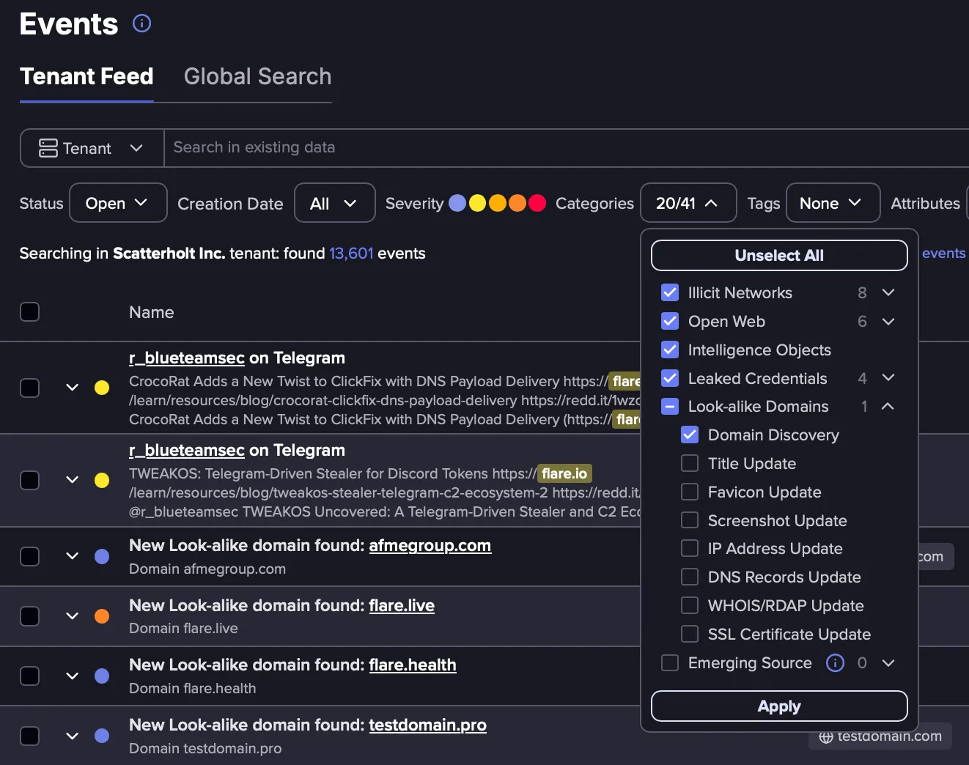Uncheck Leaked Credentials checkbox
The image size is (969, 765).
(x=670, y=378)
